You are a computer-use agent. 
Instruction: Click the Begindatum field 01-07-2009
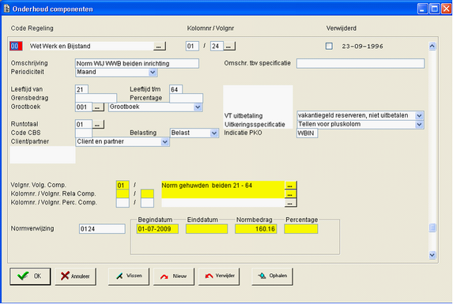[x=157, y=229]
